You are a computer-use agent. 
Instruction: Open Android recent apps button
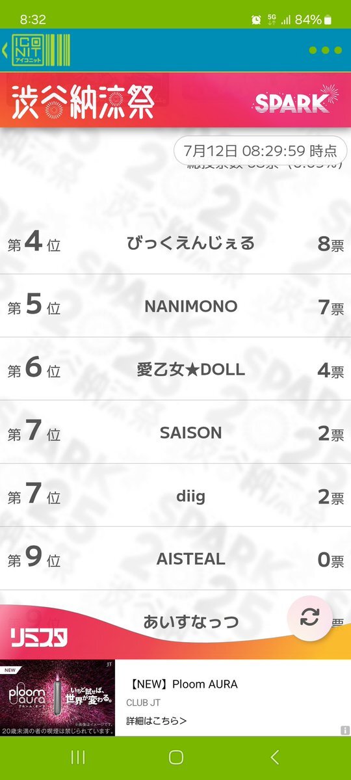click(x=77, y=757)
